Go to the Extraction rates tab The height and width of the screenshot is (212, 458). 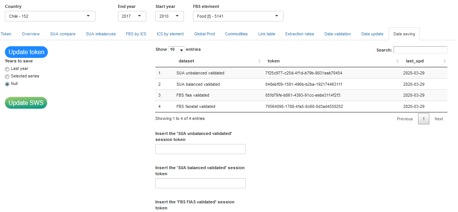click(299, 34)
